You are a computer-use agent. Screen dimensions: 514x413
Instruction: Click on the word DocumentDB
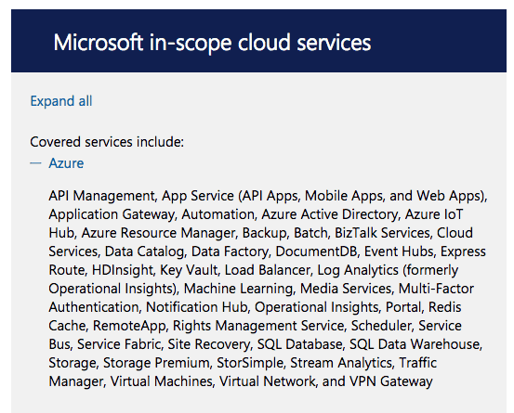click(x=316, y=252)
